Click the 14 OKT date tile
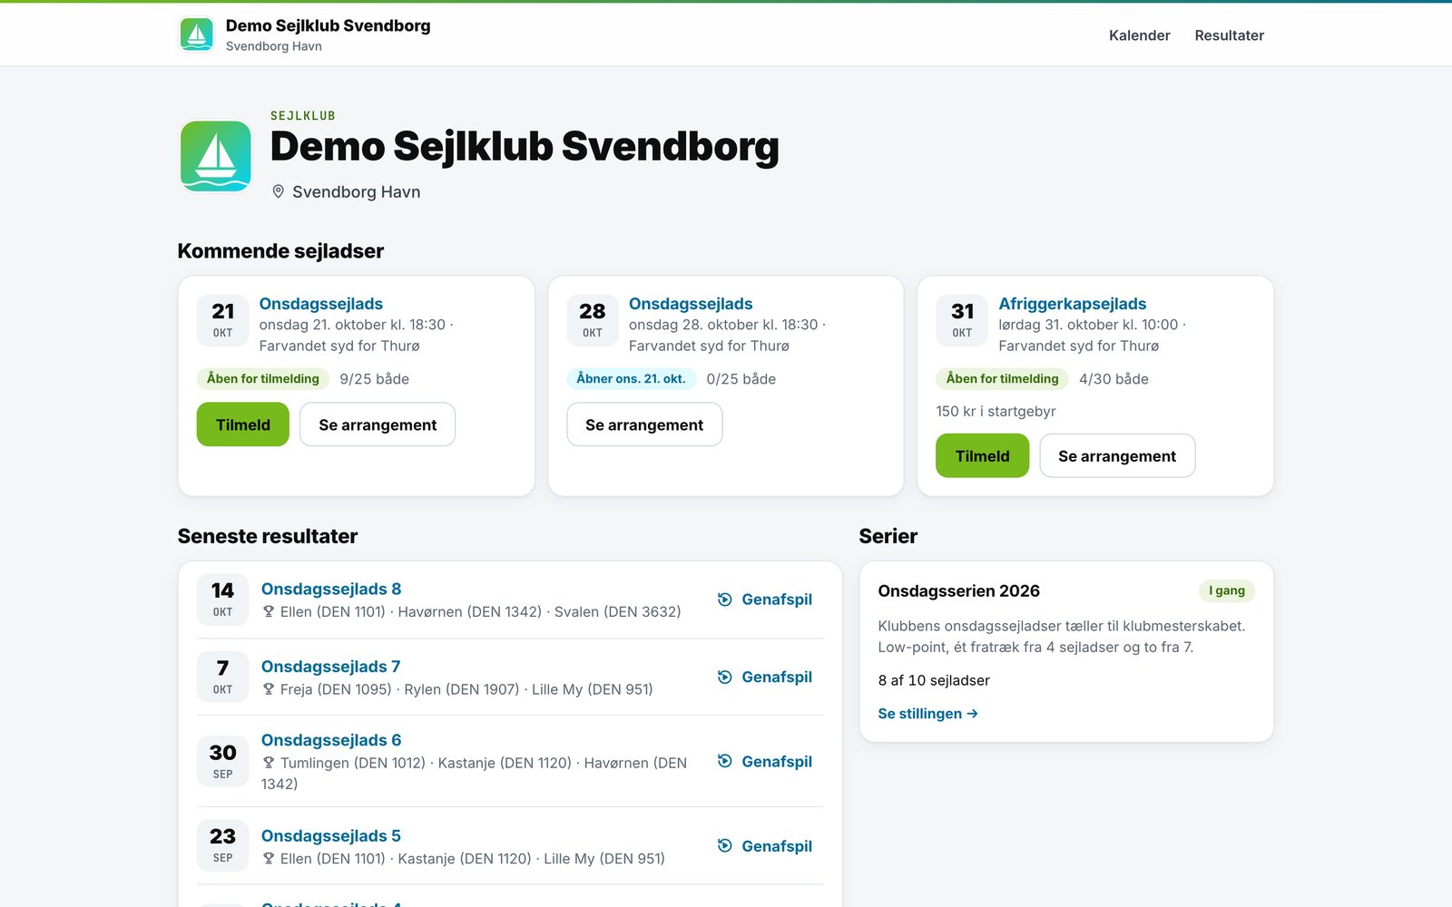The image size is (1452, 907). (x=222, y=600)
